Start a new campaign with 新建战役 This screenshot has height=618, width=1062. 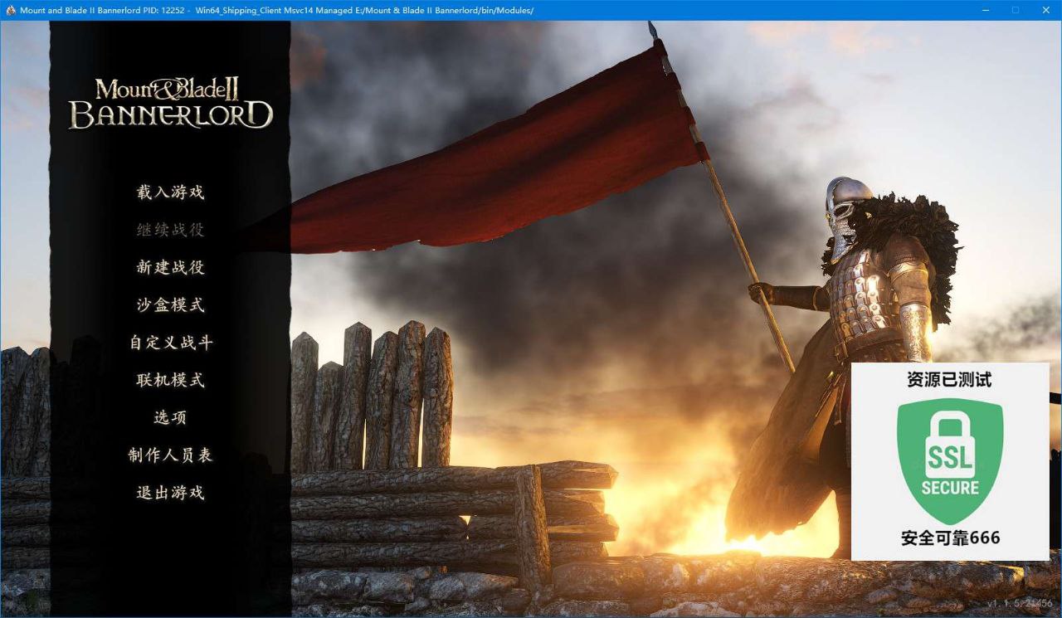(170, 267)
